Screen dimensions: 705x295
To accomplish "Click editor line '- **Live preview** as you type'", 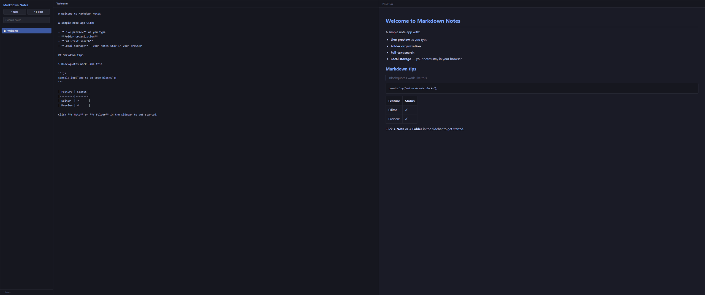I will coord(82,32).
